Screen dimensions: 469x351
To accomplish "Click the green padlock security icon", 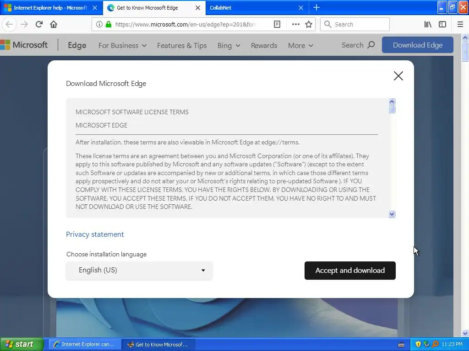I will pyautogui.click(x=109, y=24).
